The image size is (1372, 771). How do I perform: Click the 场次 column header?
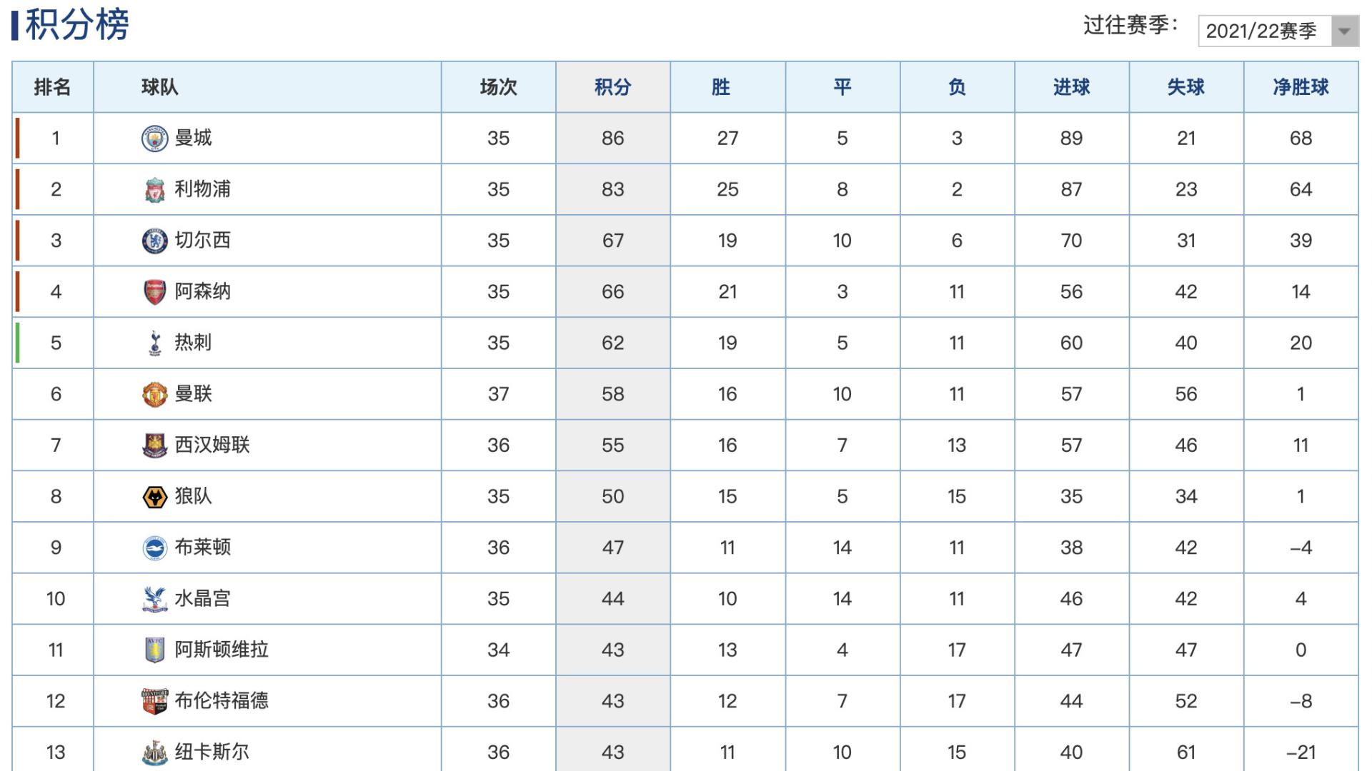point(498,87)
